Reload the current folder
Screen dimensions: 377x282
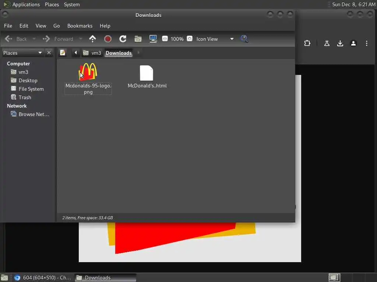point(123,39)
